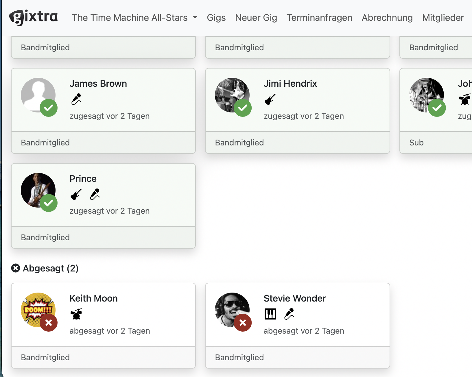The image size is (472, 377).
Task: Go to Neuer Gig page
Action: point(256,18)
